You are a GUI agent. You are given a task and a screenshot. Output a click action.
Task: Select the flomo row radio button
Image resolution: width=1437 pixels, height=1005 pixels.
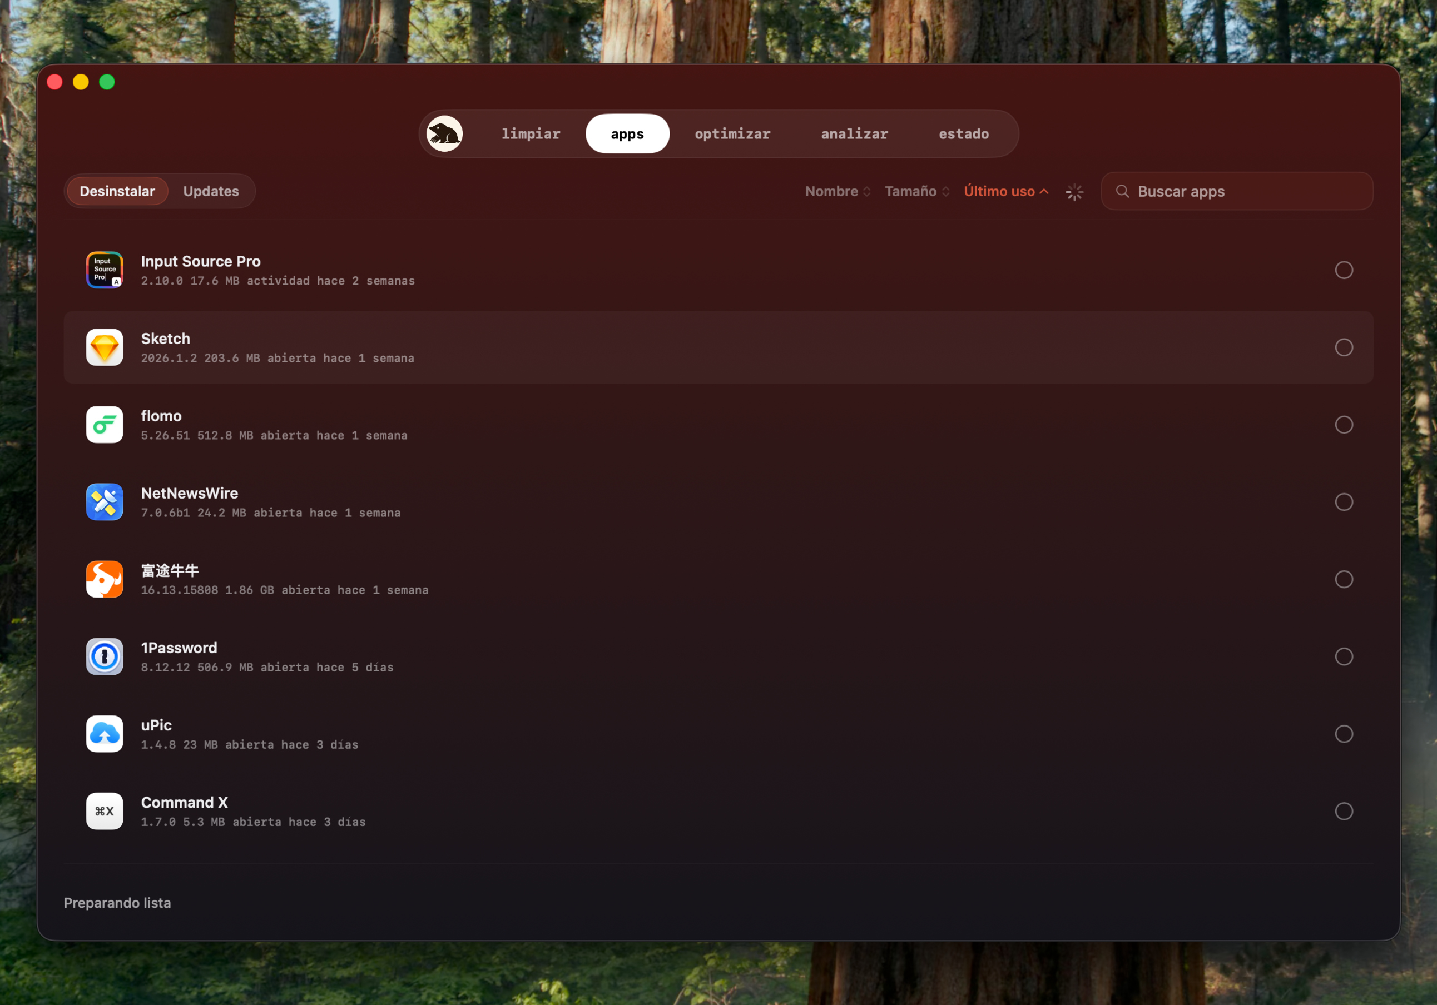(1344, 424)
